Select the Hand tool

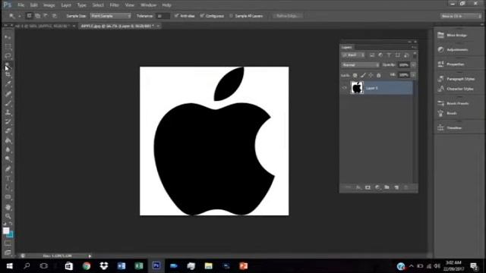[x=8, y=207]
